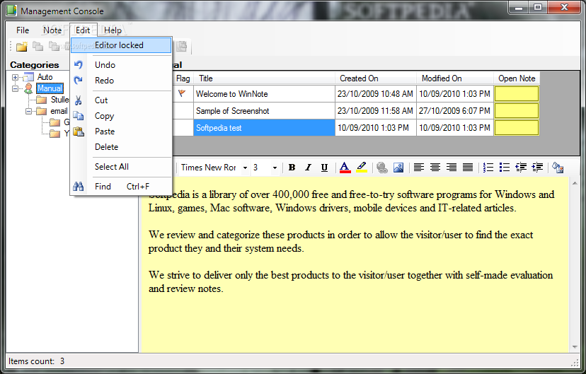Screen dimensions: 586x374
Task: Open note via yellow box for Welcome to WinNote
Action: click(x=517, y=94)
